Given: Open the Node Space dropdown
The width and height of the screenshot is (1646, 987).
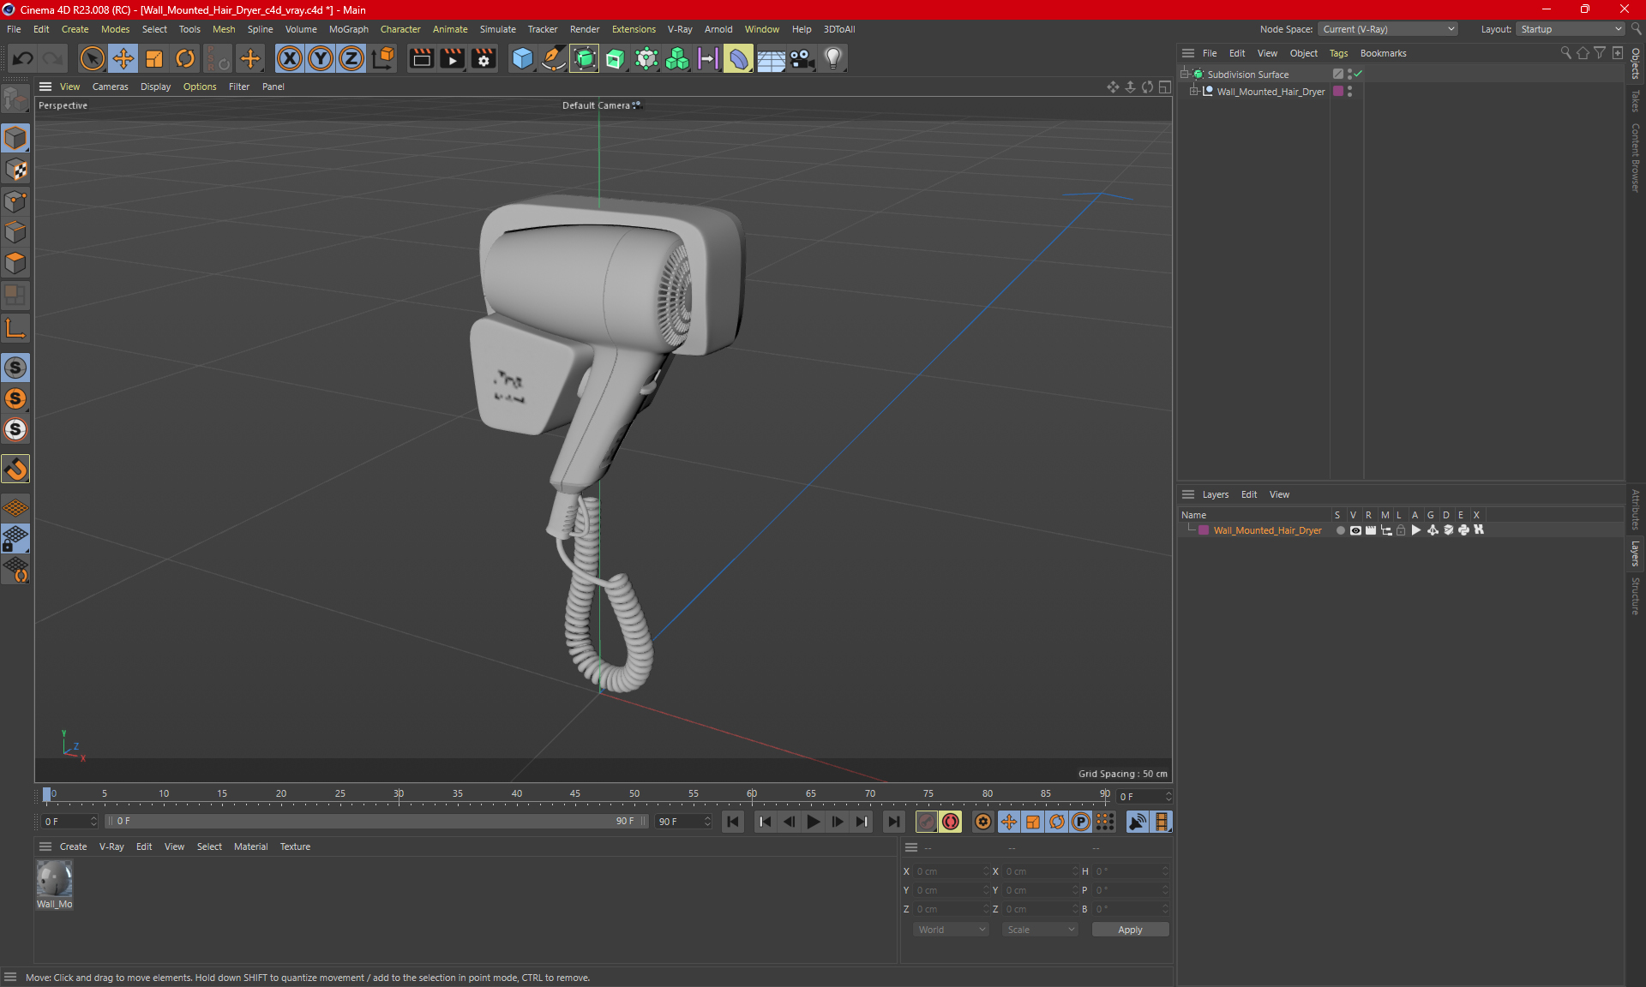Looking at the screenshot, I should click(x=1387, y=29).
